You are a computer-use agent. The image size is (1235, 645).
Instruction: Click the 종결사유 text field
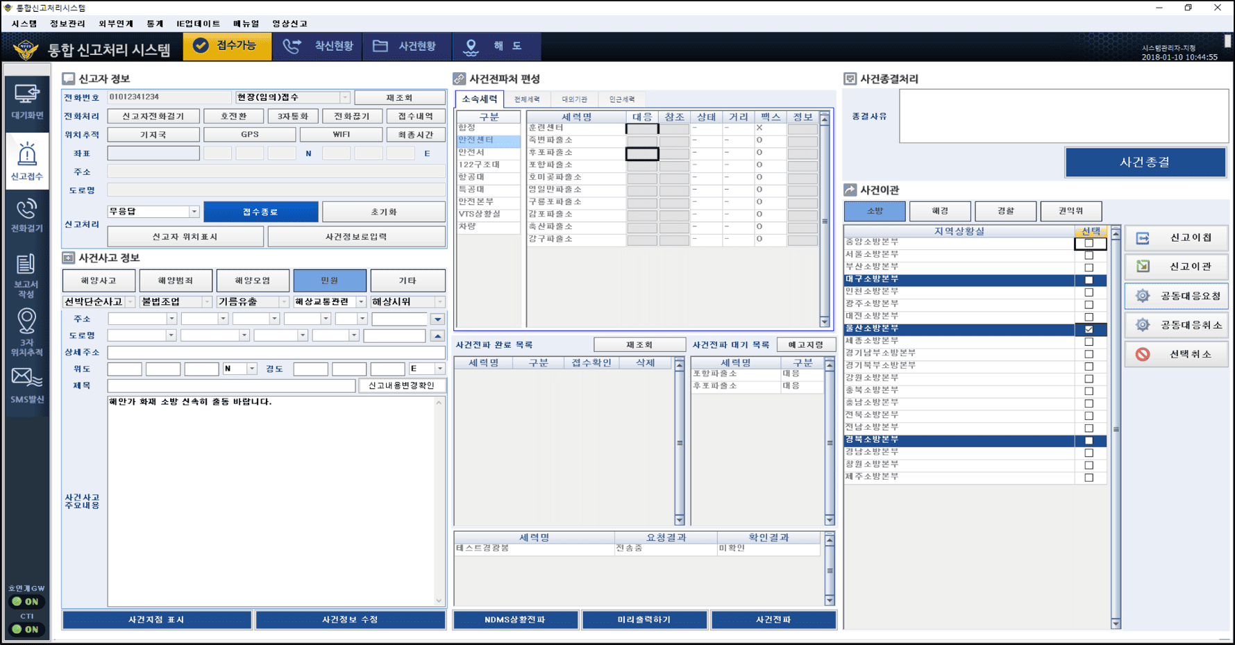pos(1064,116)
